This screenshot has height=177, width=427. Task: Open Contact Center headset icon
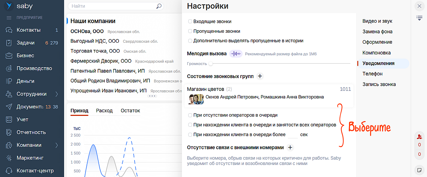(x=10, y=171)
